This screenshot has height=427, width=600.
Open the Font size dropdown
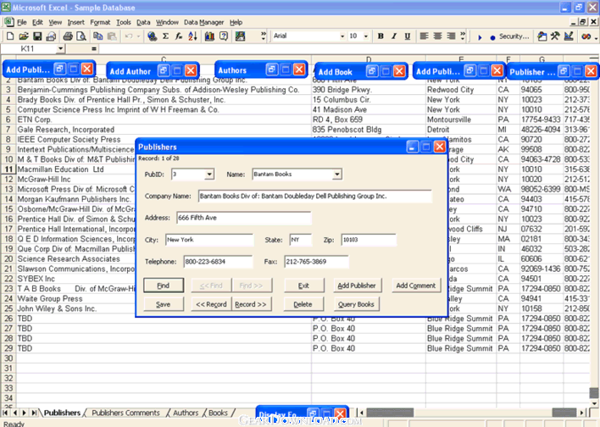tap(366, 36)
